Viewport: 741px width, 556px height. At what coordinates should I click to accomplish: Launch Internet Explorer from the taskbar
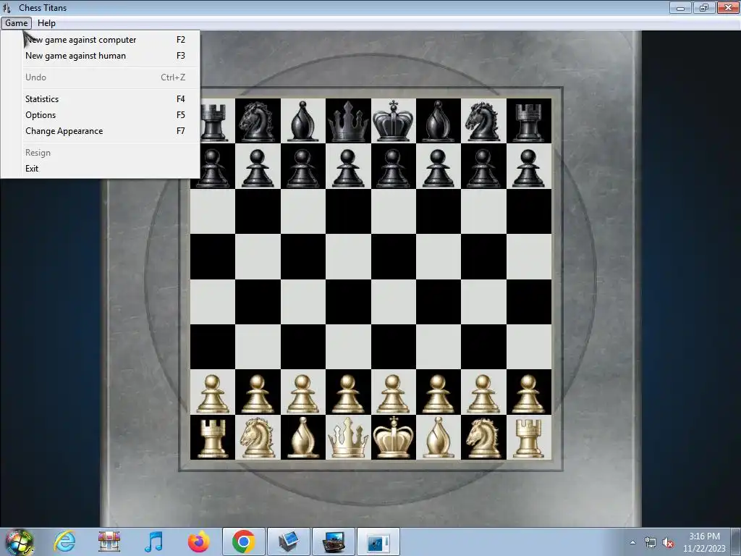[64, 542]
